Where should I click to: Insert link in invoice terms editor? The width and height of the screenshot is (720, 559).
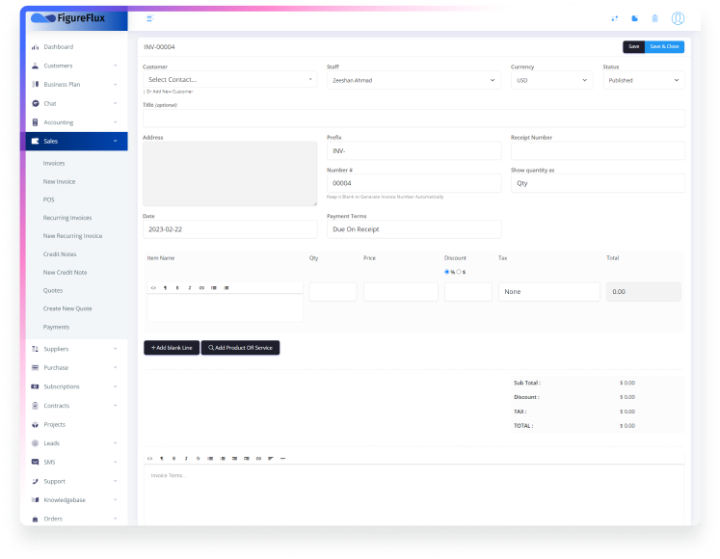[258, 459]
